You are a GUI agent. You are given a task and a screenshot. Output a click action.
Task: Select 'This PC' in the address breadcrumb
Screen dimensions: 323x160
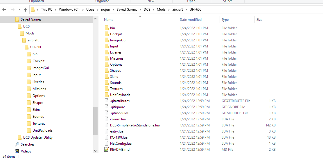pos(46,10)
